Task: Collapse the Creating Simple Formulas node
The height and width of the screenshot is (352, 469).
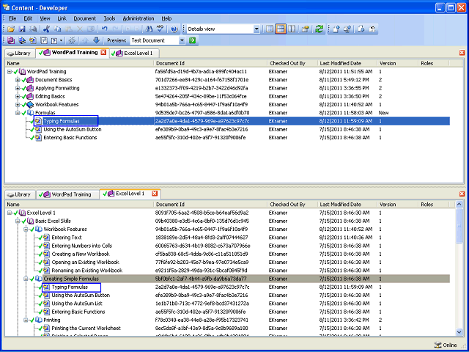Action: point(26,279)
